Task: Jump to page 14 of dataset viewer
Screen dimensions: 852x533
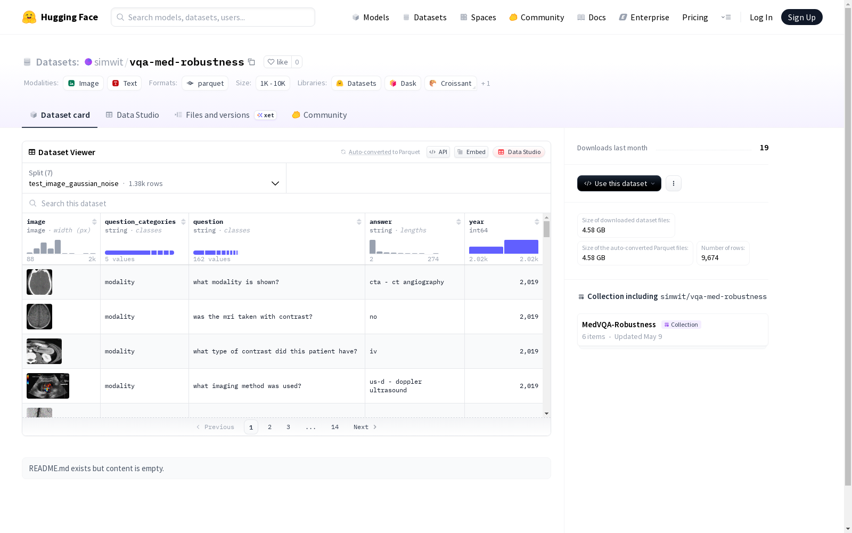Action: (x=335, y=427)
